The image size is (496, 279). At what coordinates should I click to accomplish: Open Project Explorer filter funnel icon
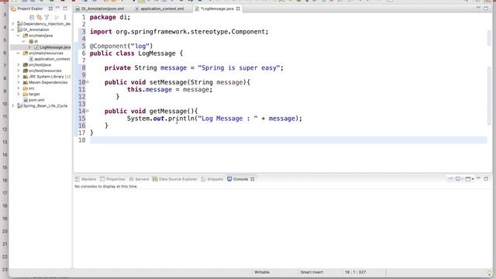click(46, 17)
